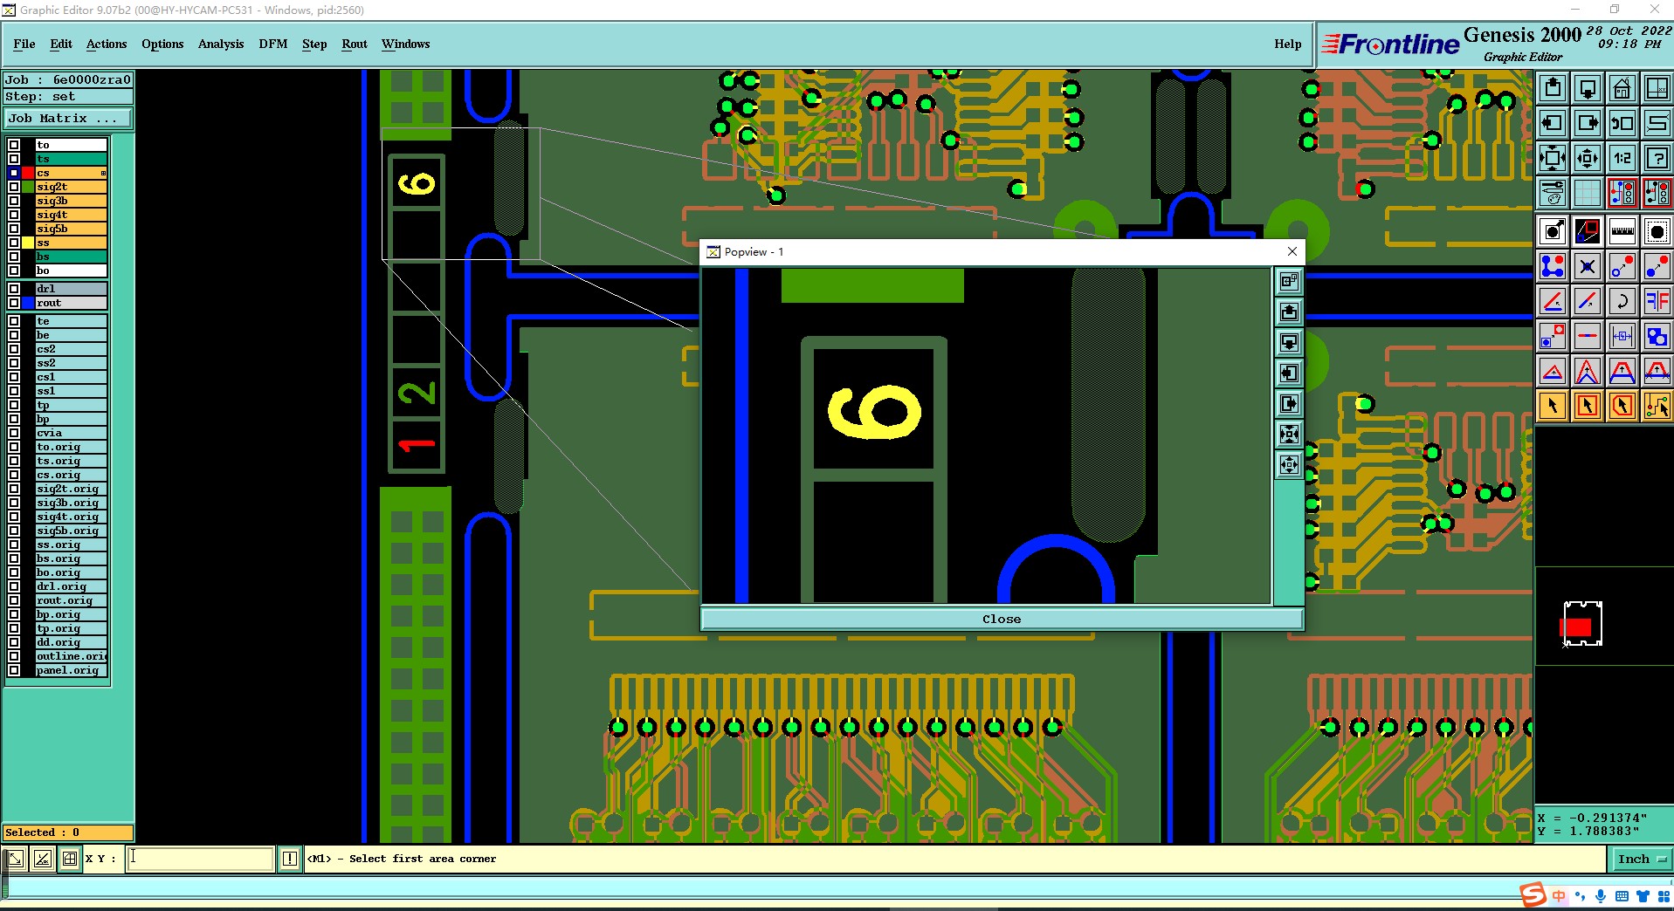Open the Help menu button
The height and width of the screenshot is (911, 1674).
pos(1287,44)
